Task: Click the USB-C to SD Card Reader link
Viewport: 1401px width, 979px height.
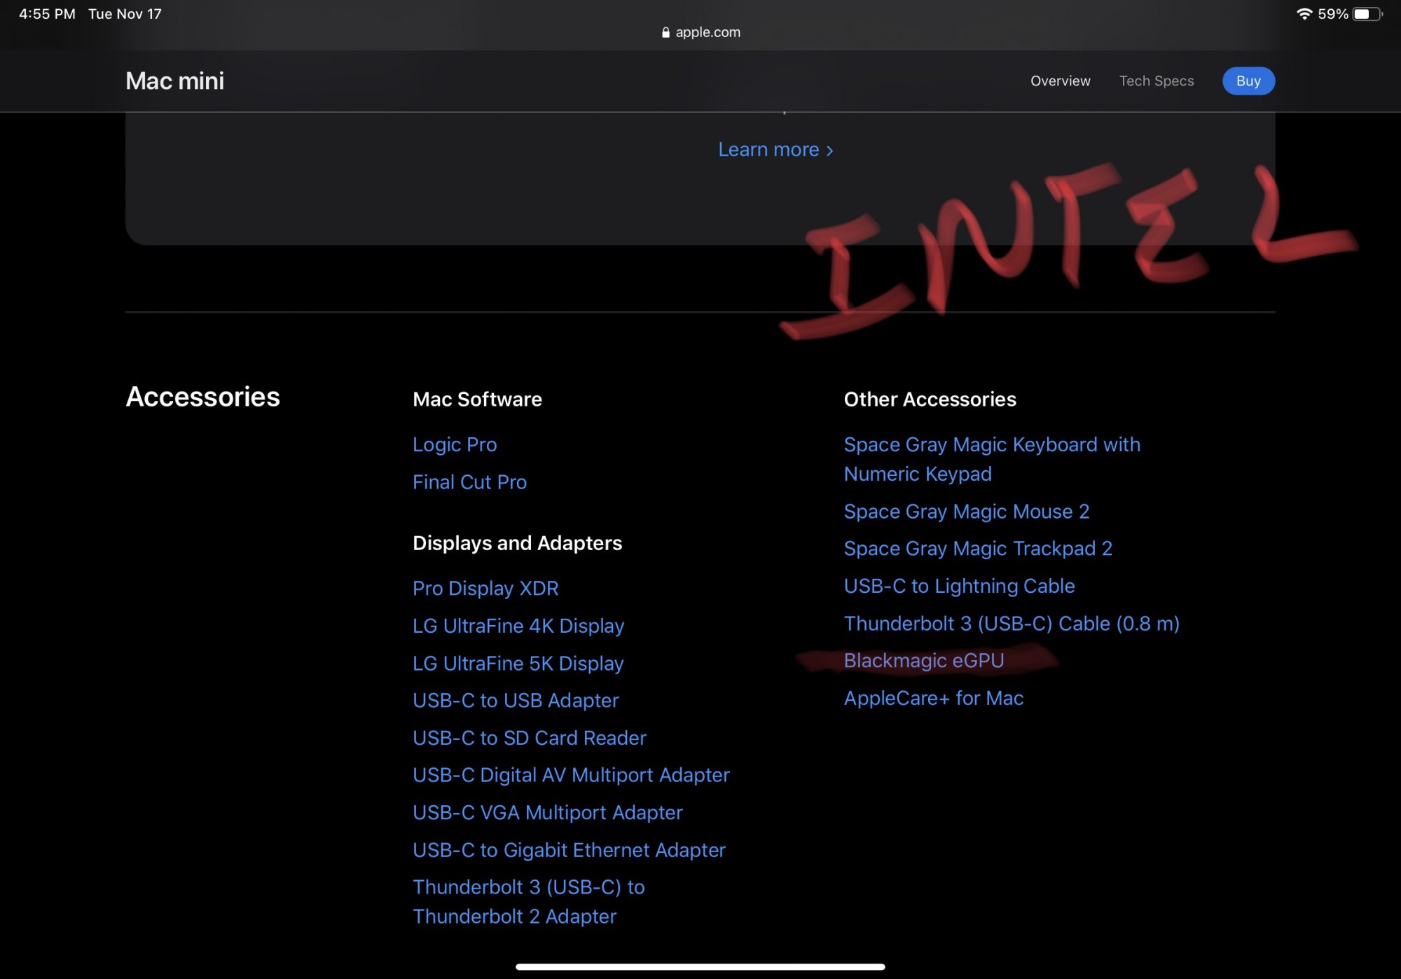Action: pos(529,738)
